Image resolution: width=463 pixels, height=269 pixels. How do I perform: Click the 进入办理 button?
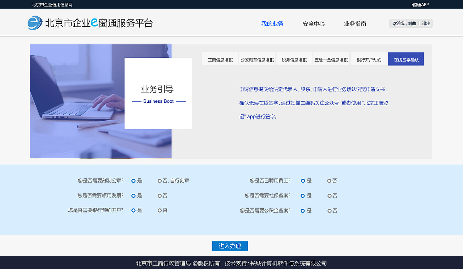click(x=230, y=246)
